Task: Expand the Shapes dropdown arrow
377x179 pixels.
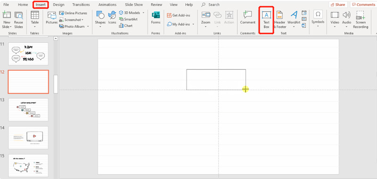Action: [100, 27]
